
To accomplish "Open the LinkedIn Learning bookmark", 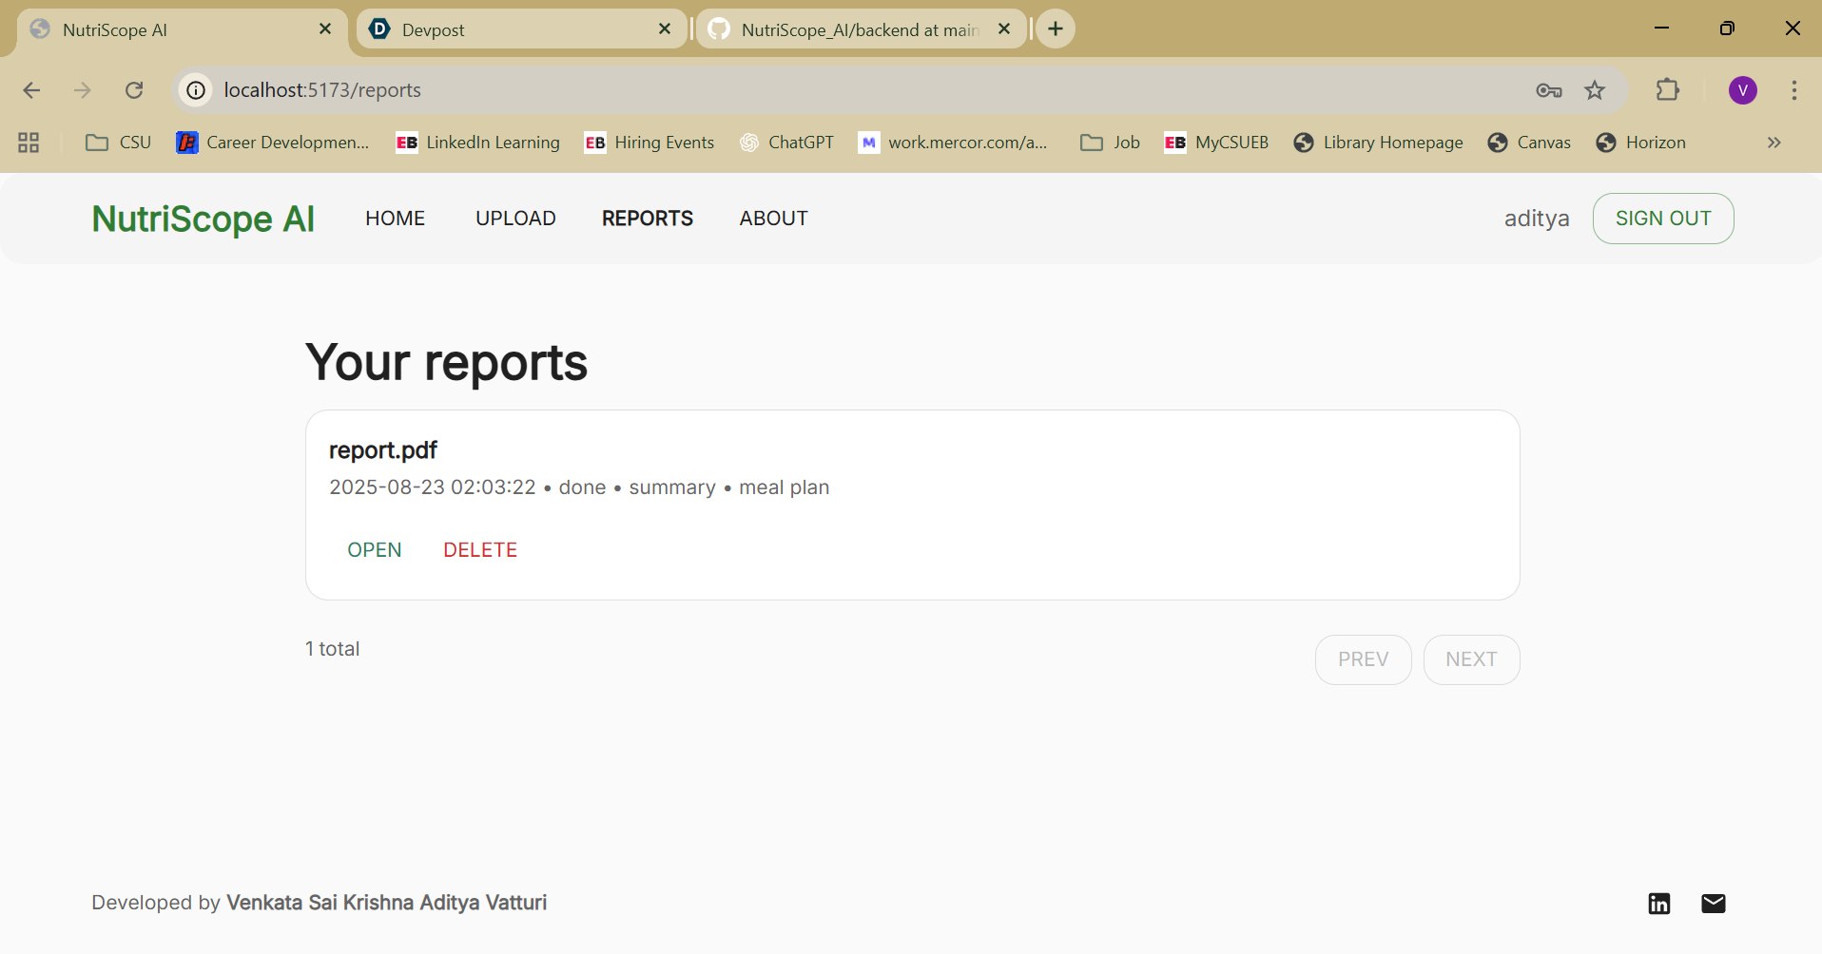I will click(478, 143).
